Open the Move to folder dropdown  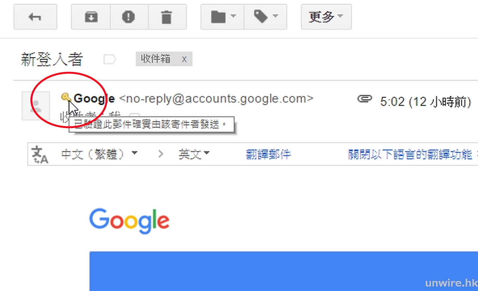223,17
